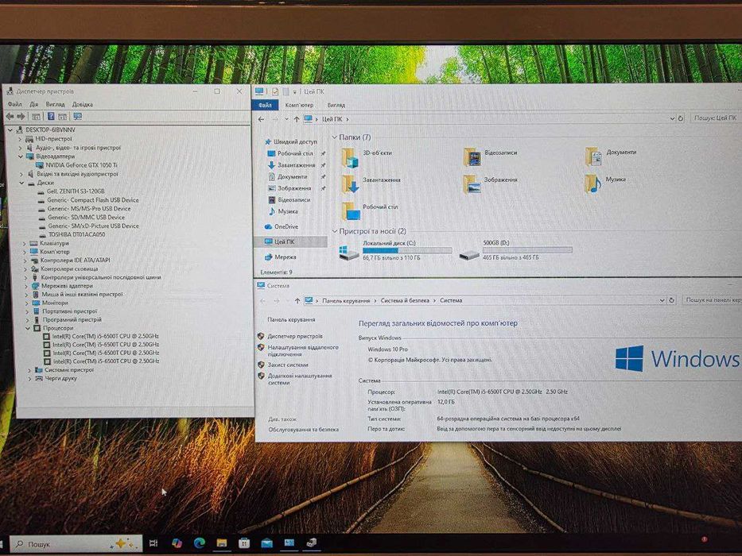The image size is (742, 556).
Task: Expand the Черги друку node
Action: tap(29, 378)
